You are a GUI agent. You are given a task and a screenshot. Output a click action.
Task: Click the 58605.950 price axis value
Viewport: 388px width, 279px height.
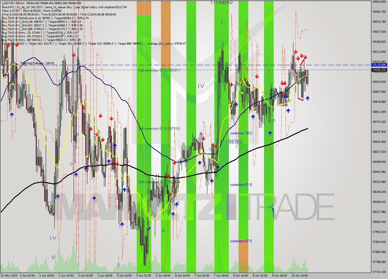pyautogui.click(x=380, y=142)
